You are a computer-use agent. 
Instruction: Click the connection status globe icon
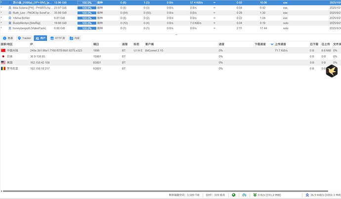coord(233,195)
